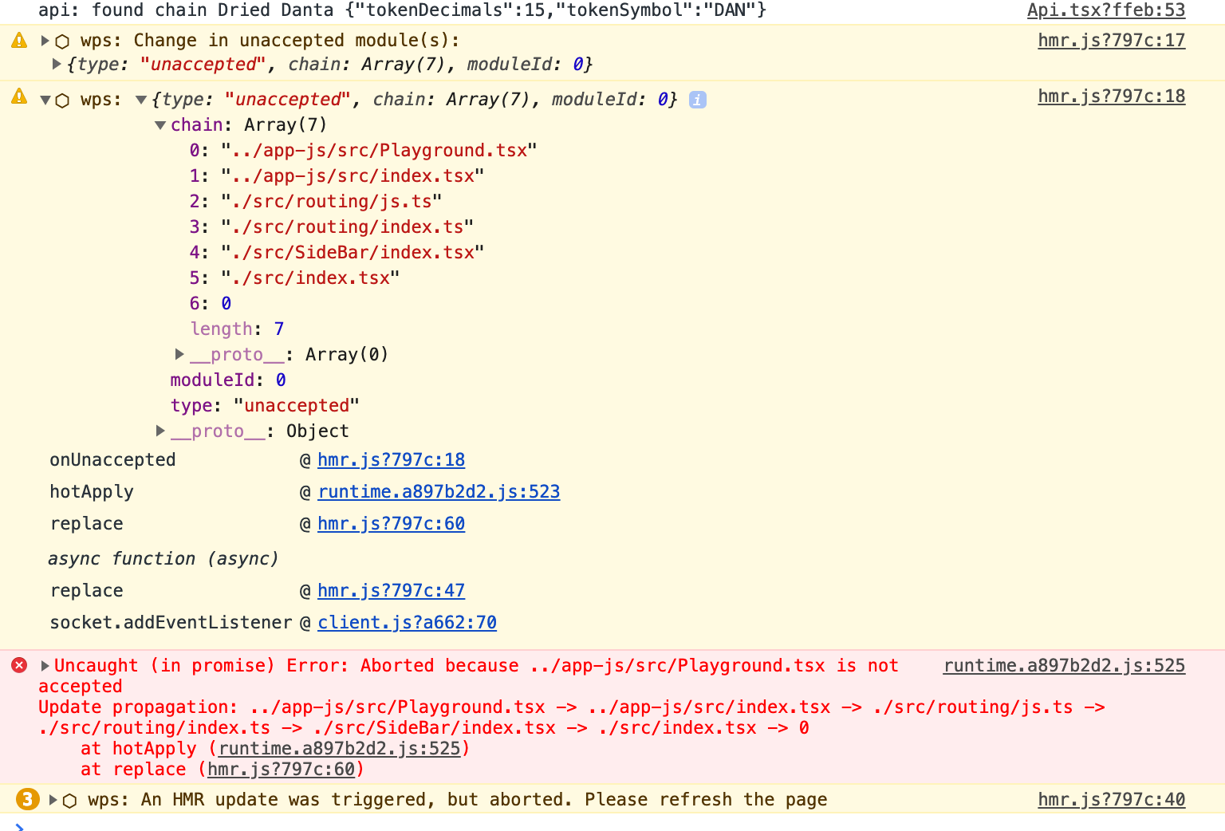This screenshot has width=1225, height=831.
Task: Select chain entry 5 "./src/index.tsx"
Action: (x=294, y=278)
